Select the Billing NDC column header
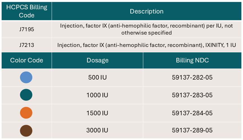 point(192,60)
